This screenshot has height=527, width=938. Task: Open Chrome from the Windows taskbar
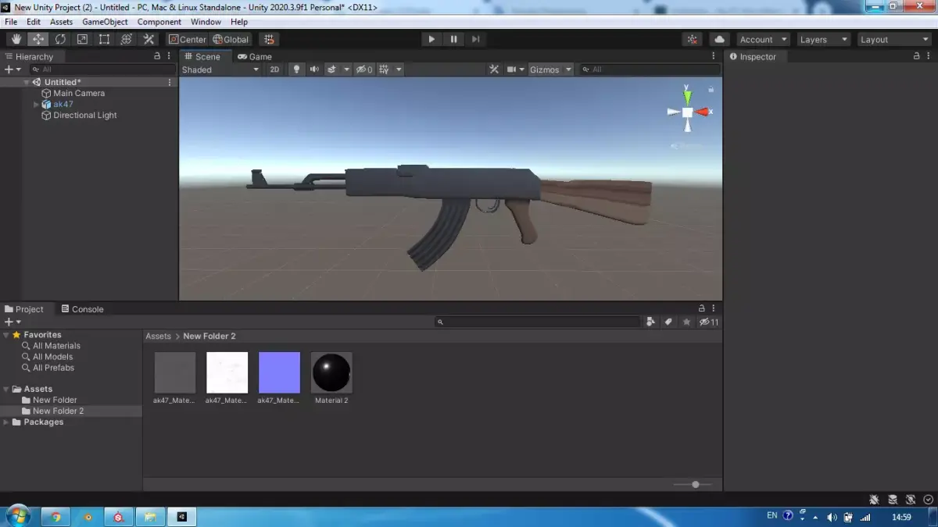click(x=55, y=516)
